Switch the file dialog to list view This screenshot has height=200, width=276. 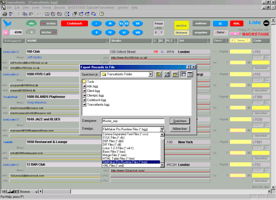183,74
